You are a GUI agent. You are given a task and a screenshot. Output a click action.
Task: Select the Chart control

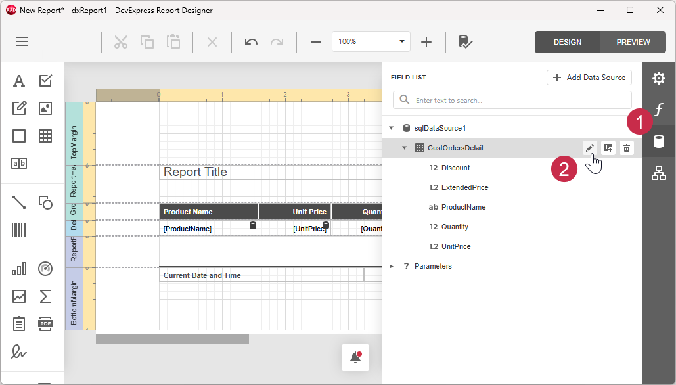click(x=19, y=269)
